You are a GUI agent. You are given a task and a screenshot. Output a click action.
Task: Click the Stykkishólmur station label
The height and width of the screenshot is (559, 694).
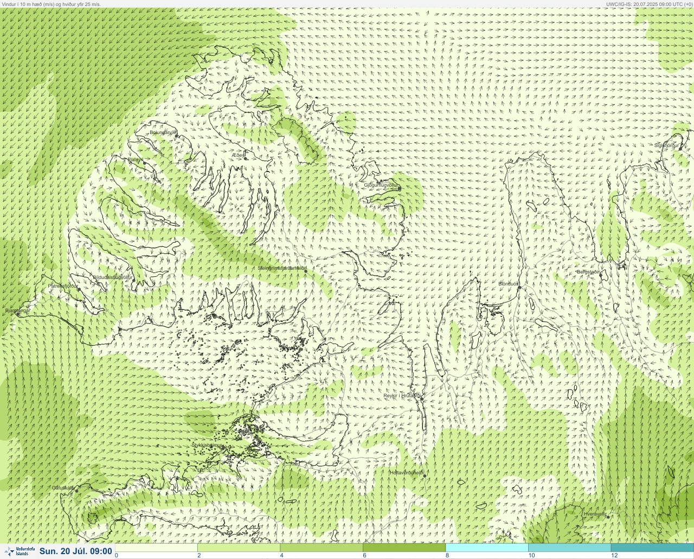(208, 445)
